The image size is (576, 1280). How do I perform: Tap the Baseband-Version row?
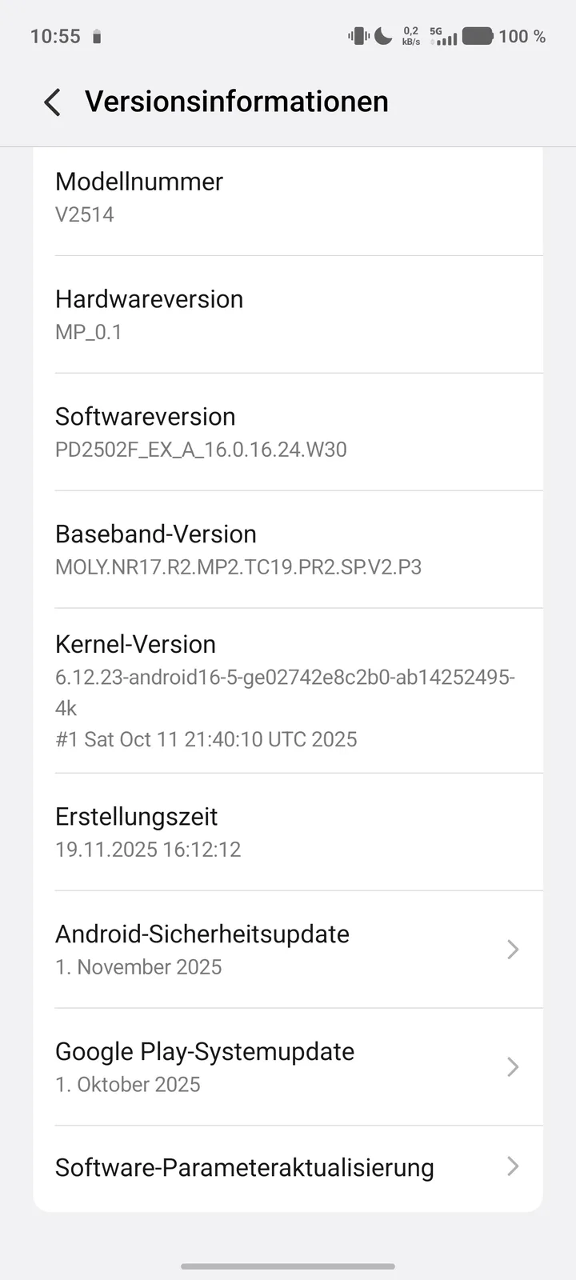point(288,550)
